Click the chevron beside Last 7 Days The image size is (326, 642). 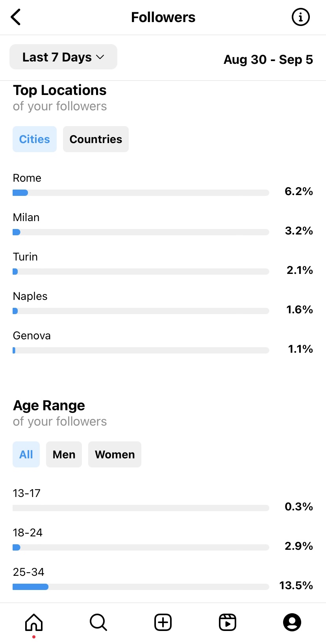click(x=100, y=57)
